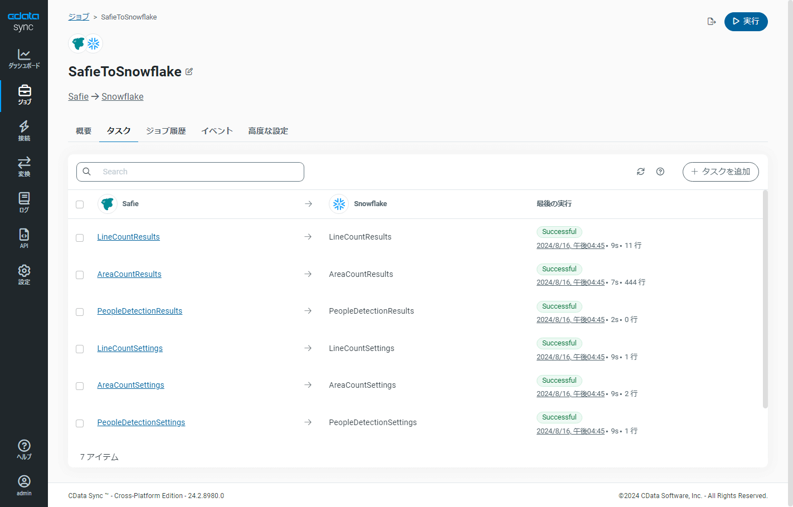The image size is (793, 507).
Task: Click the CData Sync logo
Action: pyautogui.click(x=23, y=22)
